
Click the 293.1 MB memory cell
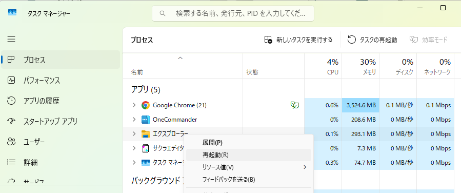point(360,134)
